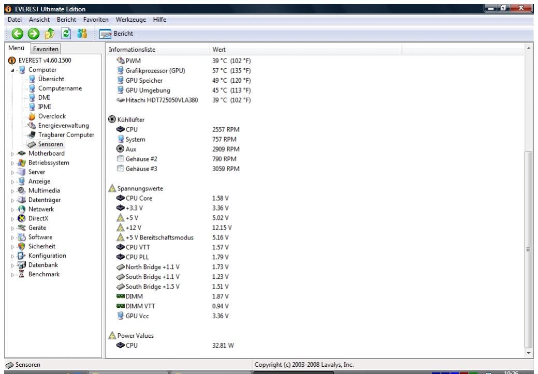This screenshot has height=374, width=538.
Task: Expand the Netzwerk tree node
Action: [x=12, y=210]
